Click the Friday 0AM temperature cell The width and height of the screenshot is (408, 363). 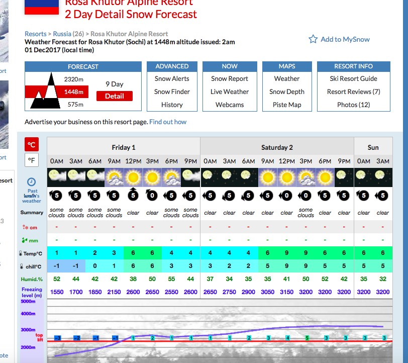point(56,253)
